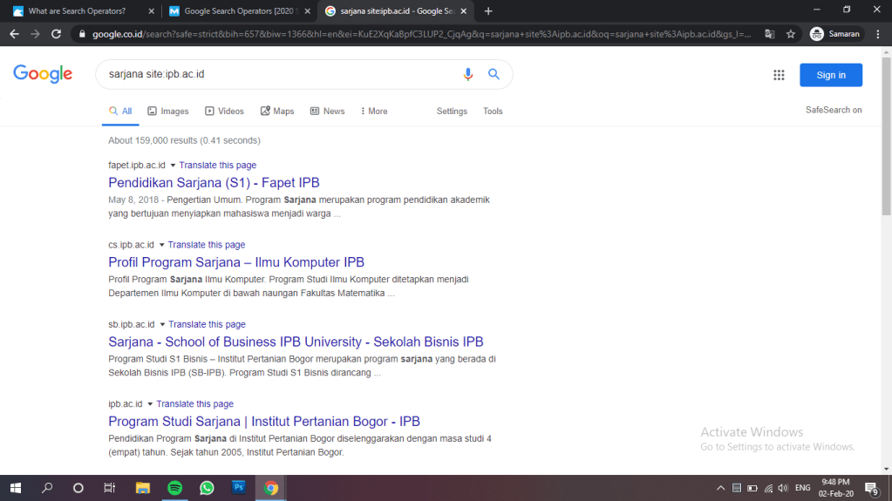Reload the page with refresh icon
892x501 pixels.
point(57,34)
